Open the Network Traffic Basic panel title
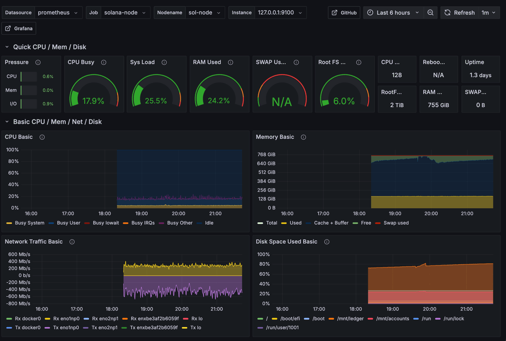This screenshot has height=341, width=506. (34, 242)
